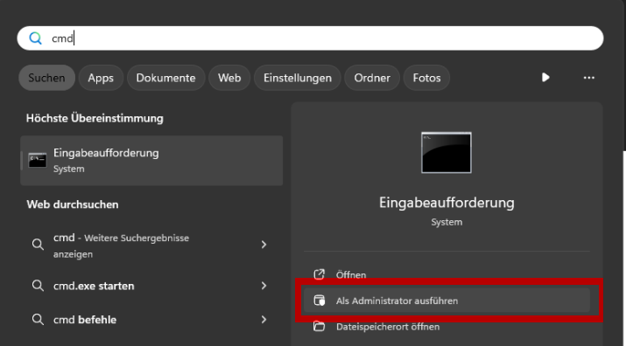The height and width of the screenshot is (346, 626).
Task: Switch to the Ordner filter tab
Action: [x=372, y=78]
